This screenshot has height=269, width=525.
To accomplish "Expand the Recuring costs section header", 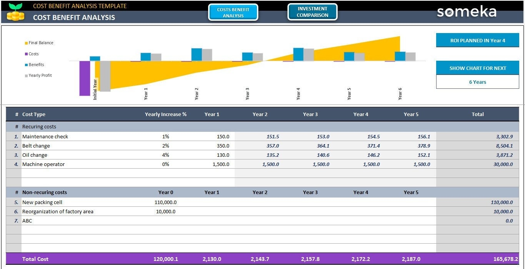I will tap(38, 126).
